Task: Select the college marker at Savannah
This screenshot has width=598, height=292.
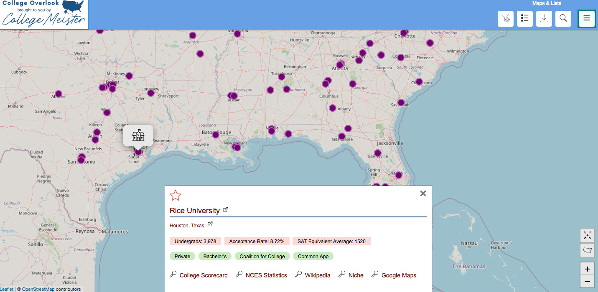Action: pyautogui.click(x=401, y=102)
